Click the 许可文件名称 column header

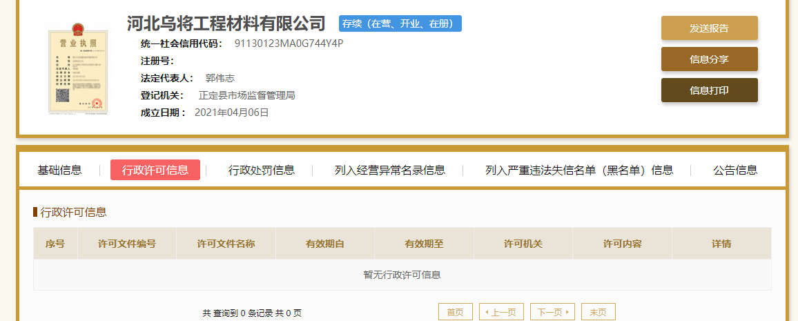(226, 244)
